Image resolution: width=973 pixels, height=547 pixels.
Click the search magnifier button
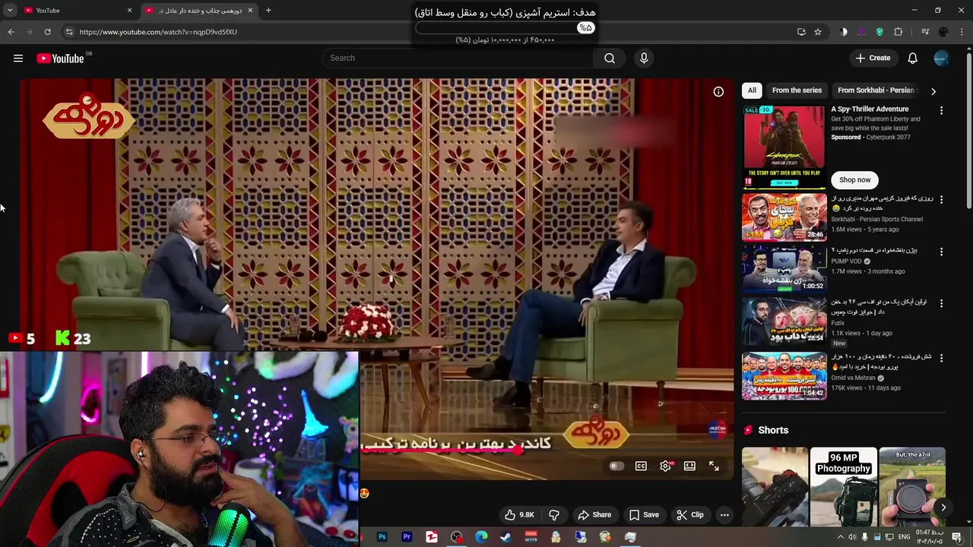(x=610, y=58)
